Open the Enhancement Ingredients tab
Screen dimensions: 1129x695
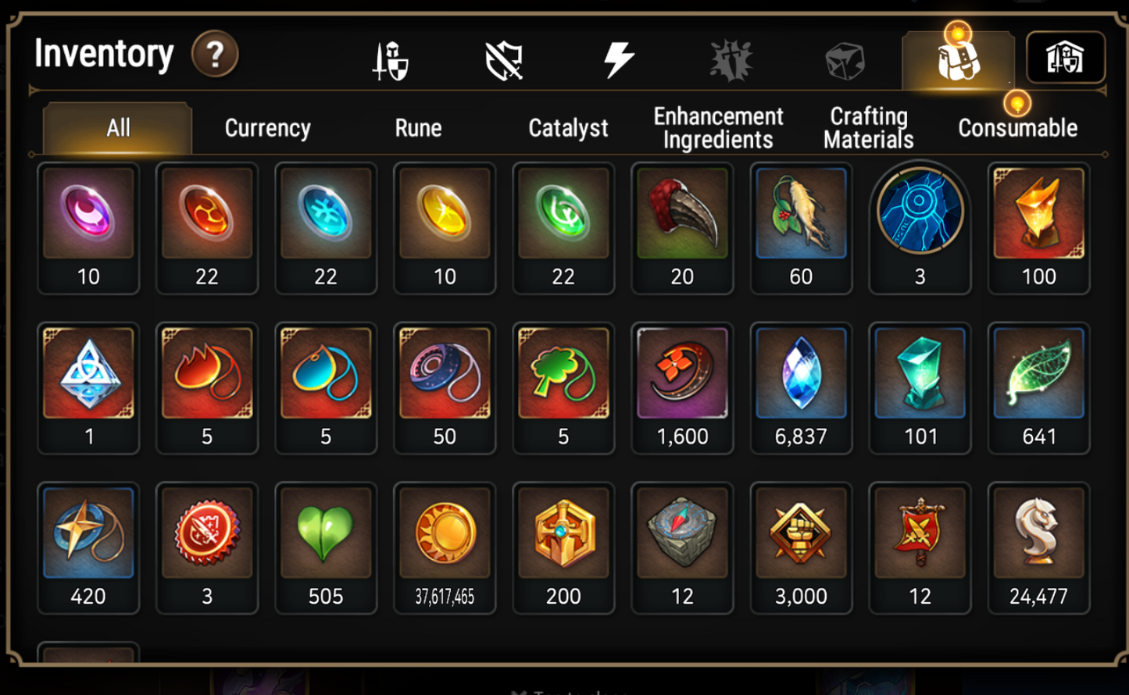pyautogui.click(x=718, y=128)
